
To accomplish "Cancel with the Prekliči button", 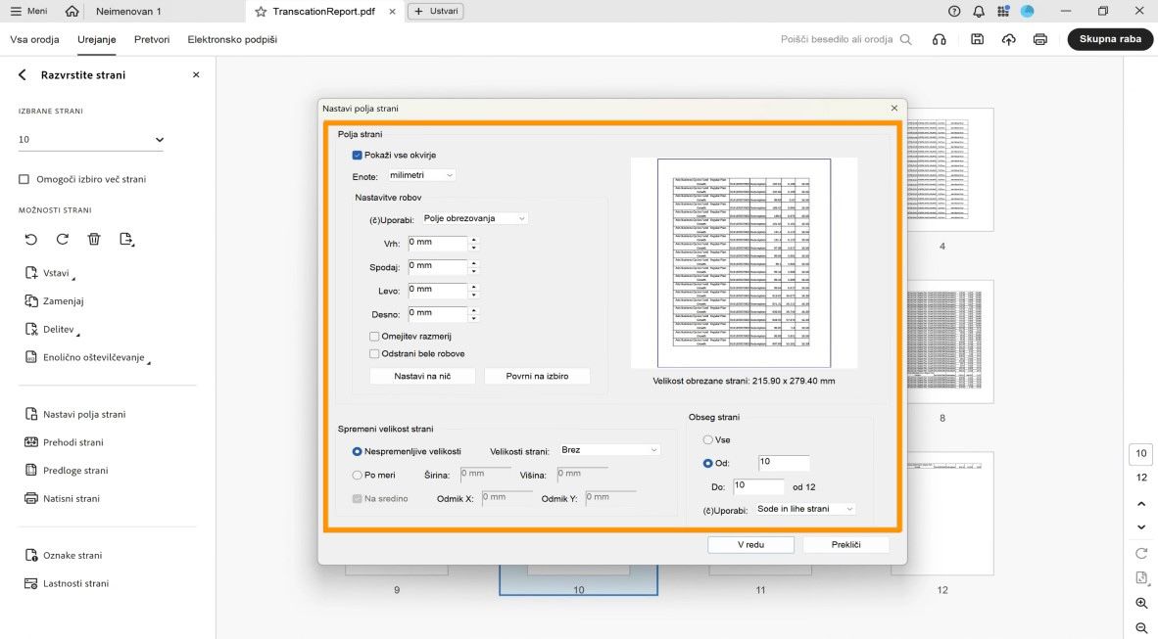I will pos(845,544).
